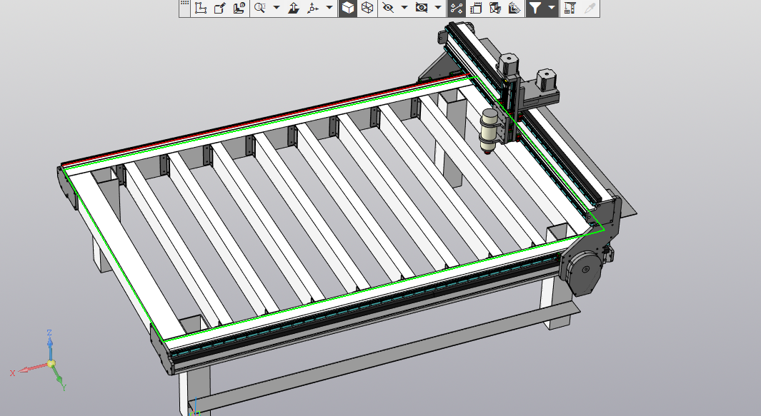Select the cylindrical spindle on the gantry
This screenshot has width=761, height=416.
coord(489,130)
